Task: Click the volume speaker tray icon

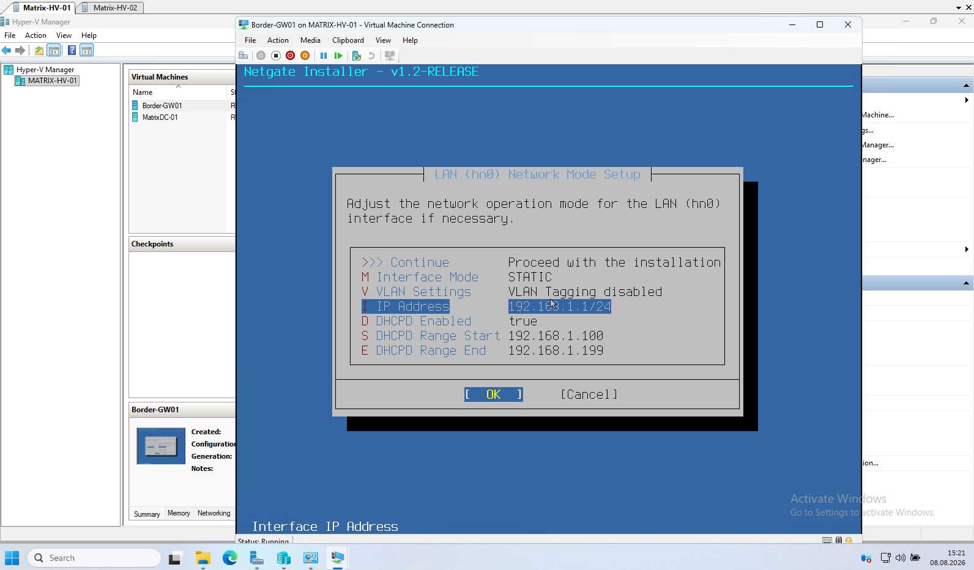Action: coord(900,558)
